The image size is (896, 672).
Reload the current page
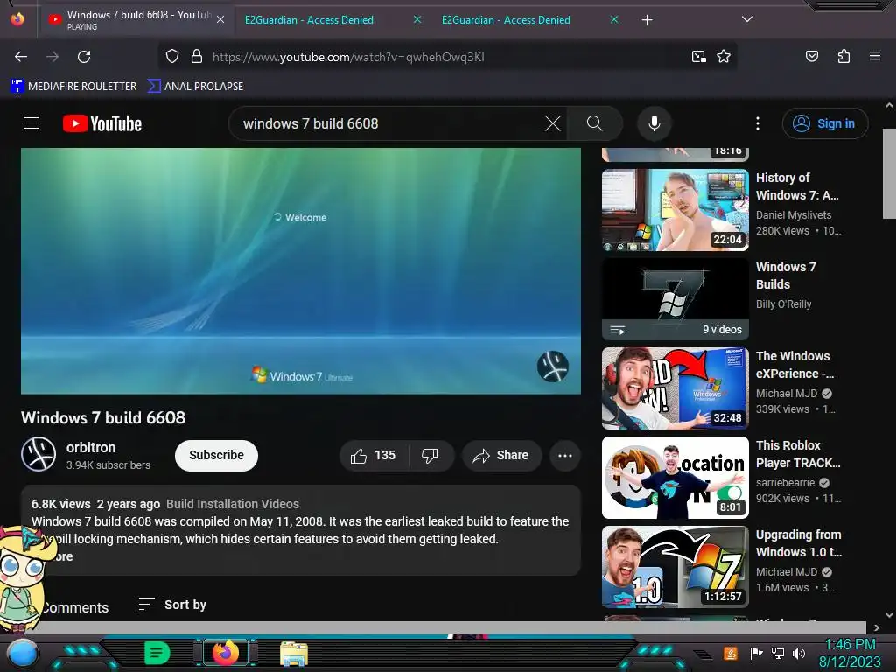(84, 57)
